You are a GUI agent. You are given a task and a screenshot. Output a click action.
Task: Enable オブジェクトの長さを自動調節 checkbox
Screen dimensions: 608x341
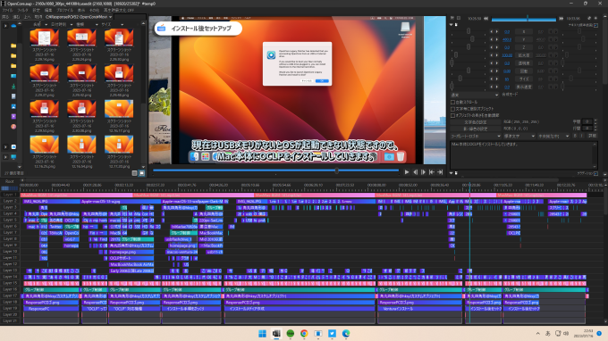tap(452, 115)
